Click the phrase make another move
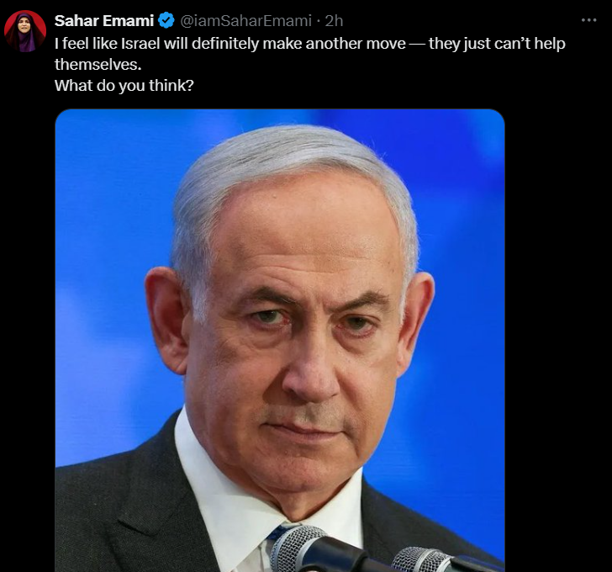The height and width of the screenshot is (572, 612). pyautogui.click(x=334, y=44)
